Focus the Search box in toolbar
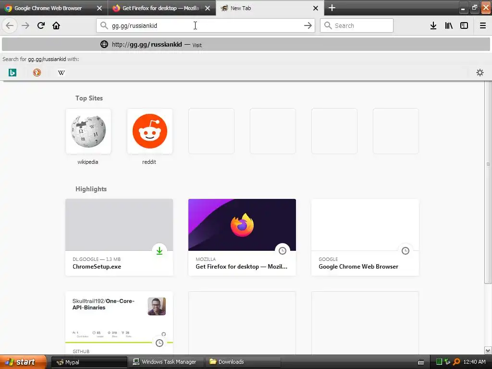This screenshot has height=369, width=492. [357, 25]
